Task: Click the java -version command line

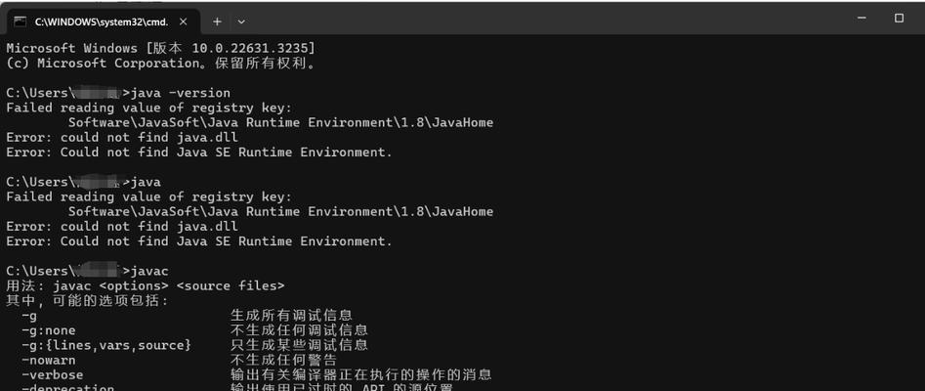Action: (118, 93)
